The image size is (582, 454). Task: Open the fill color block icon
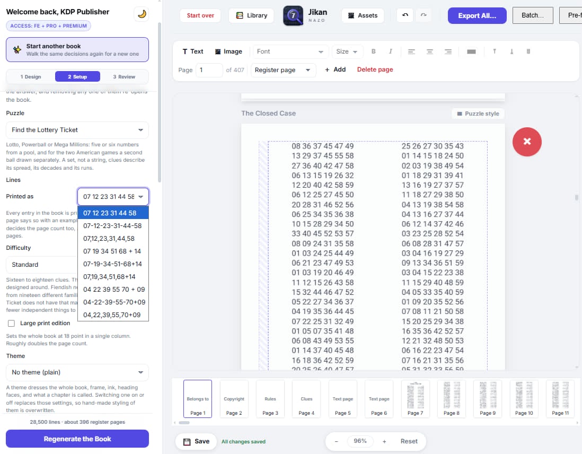[x=471, y=51]
